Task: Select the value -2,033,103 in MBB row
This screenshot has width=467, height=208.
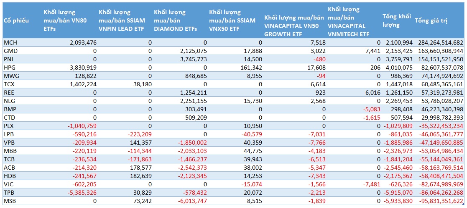Action: pos(193,150)
